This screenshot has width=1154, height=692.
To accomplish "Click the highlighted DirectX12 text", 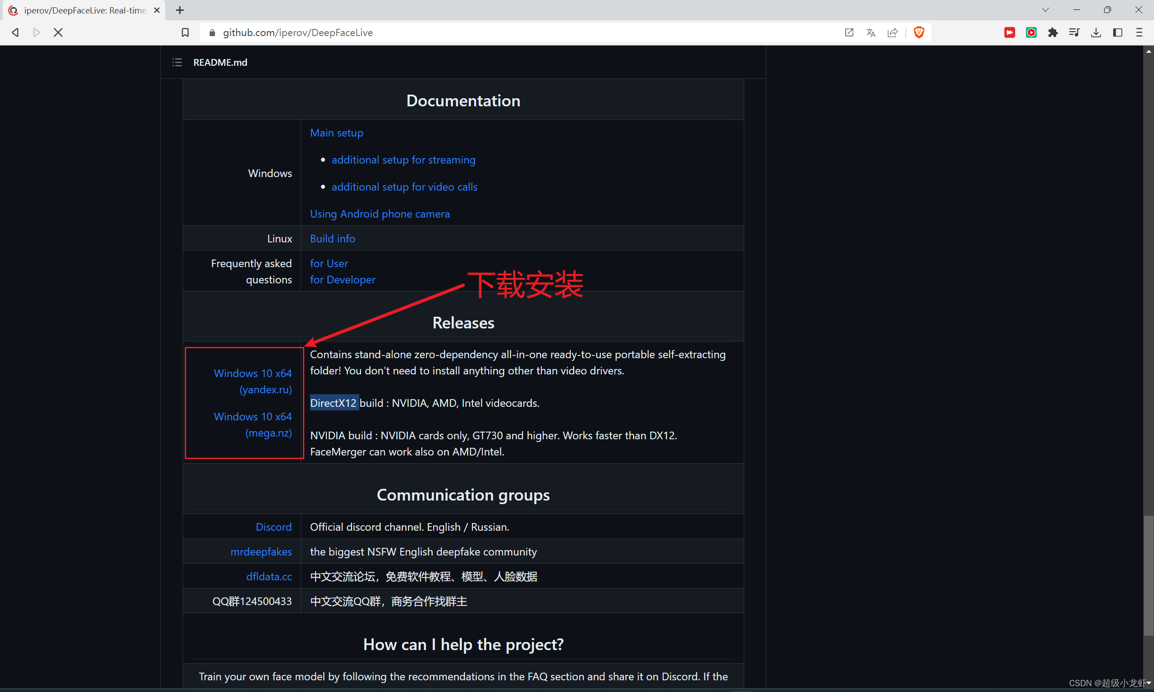I will point(334,403).
